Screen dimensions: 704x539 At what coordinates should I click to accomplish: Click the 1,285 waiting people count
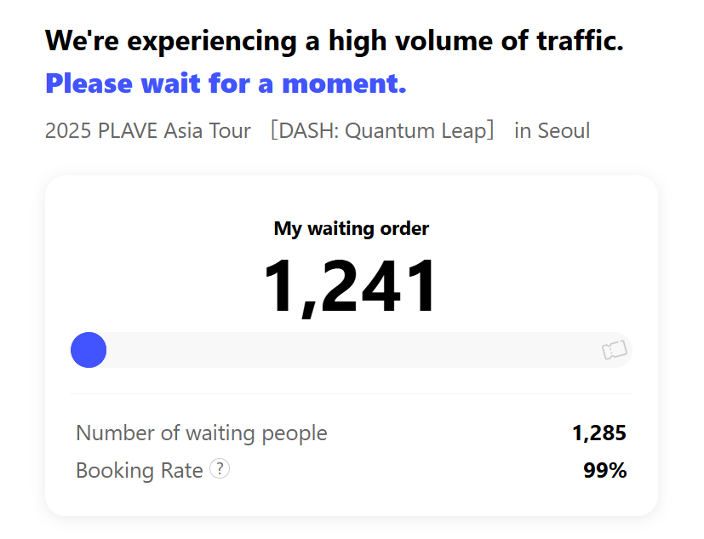tap(599, 433)
